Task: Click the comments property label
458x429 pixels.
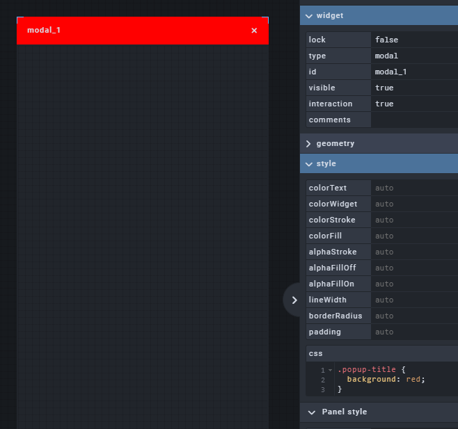Action: tap(338, 120)
